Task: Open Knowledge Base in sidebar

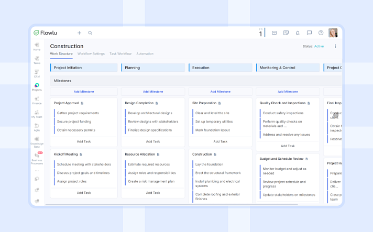Action: pyautogui.click(x=37, y=142)
